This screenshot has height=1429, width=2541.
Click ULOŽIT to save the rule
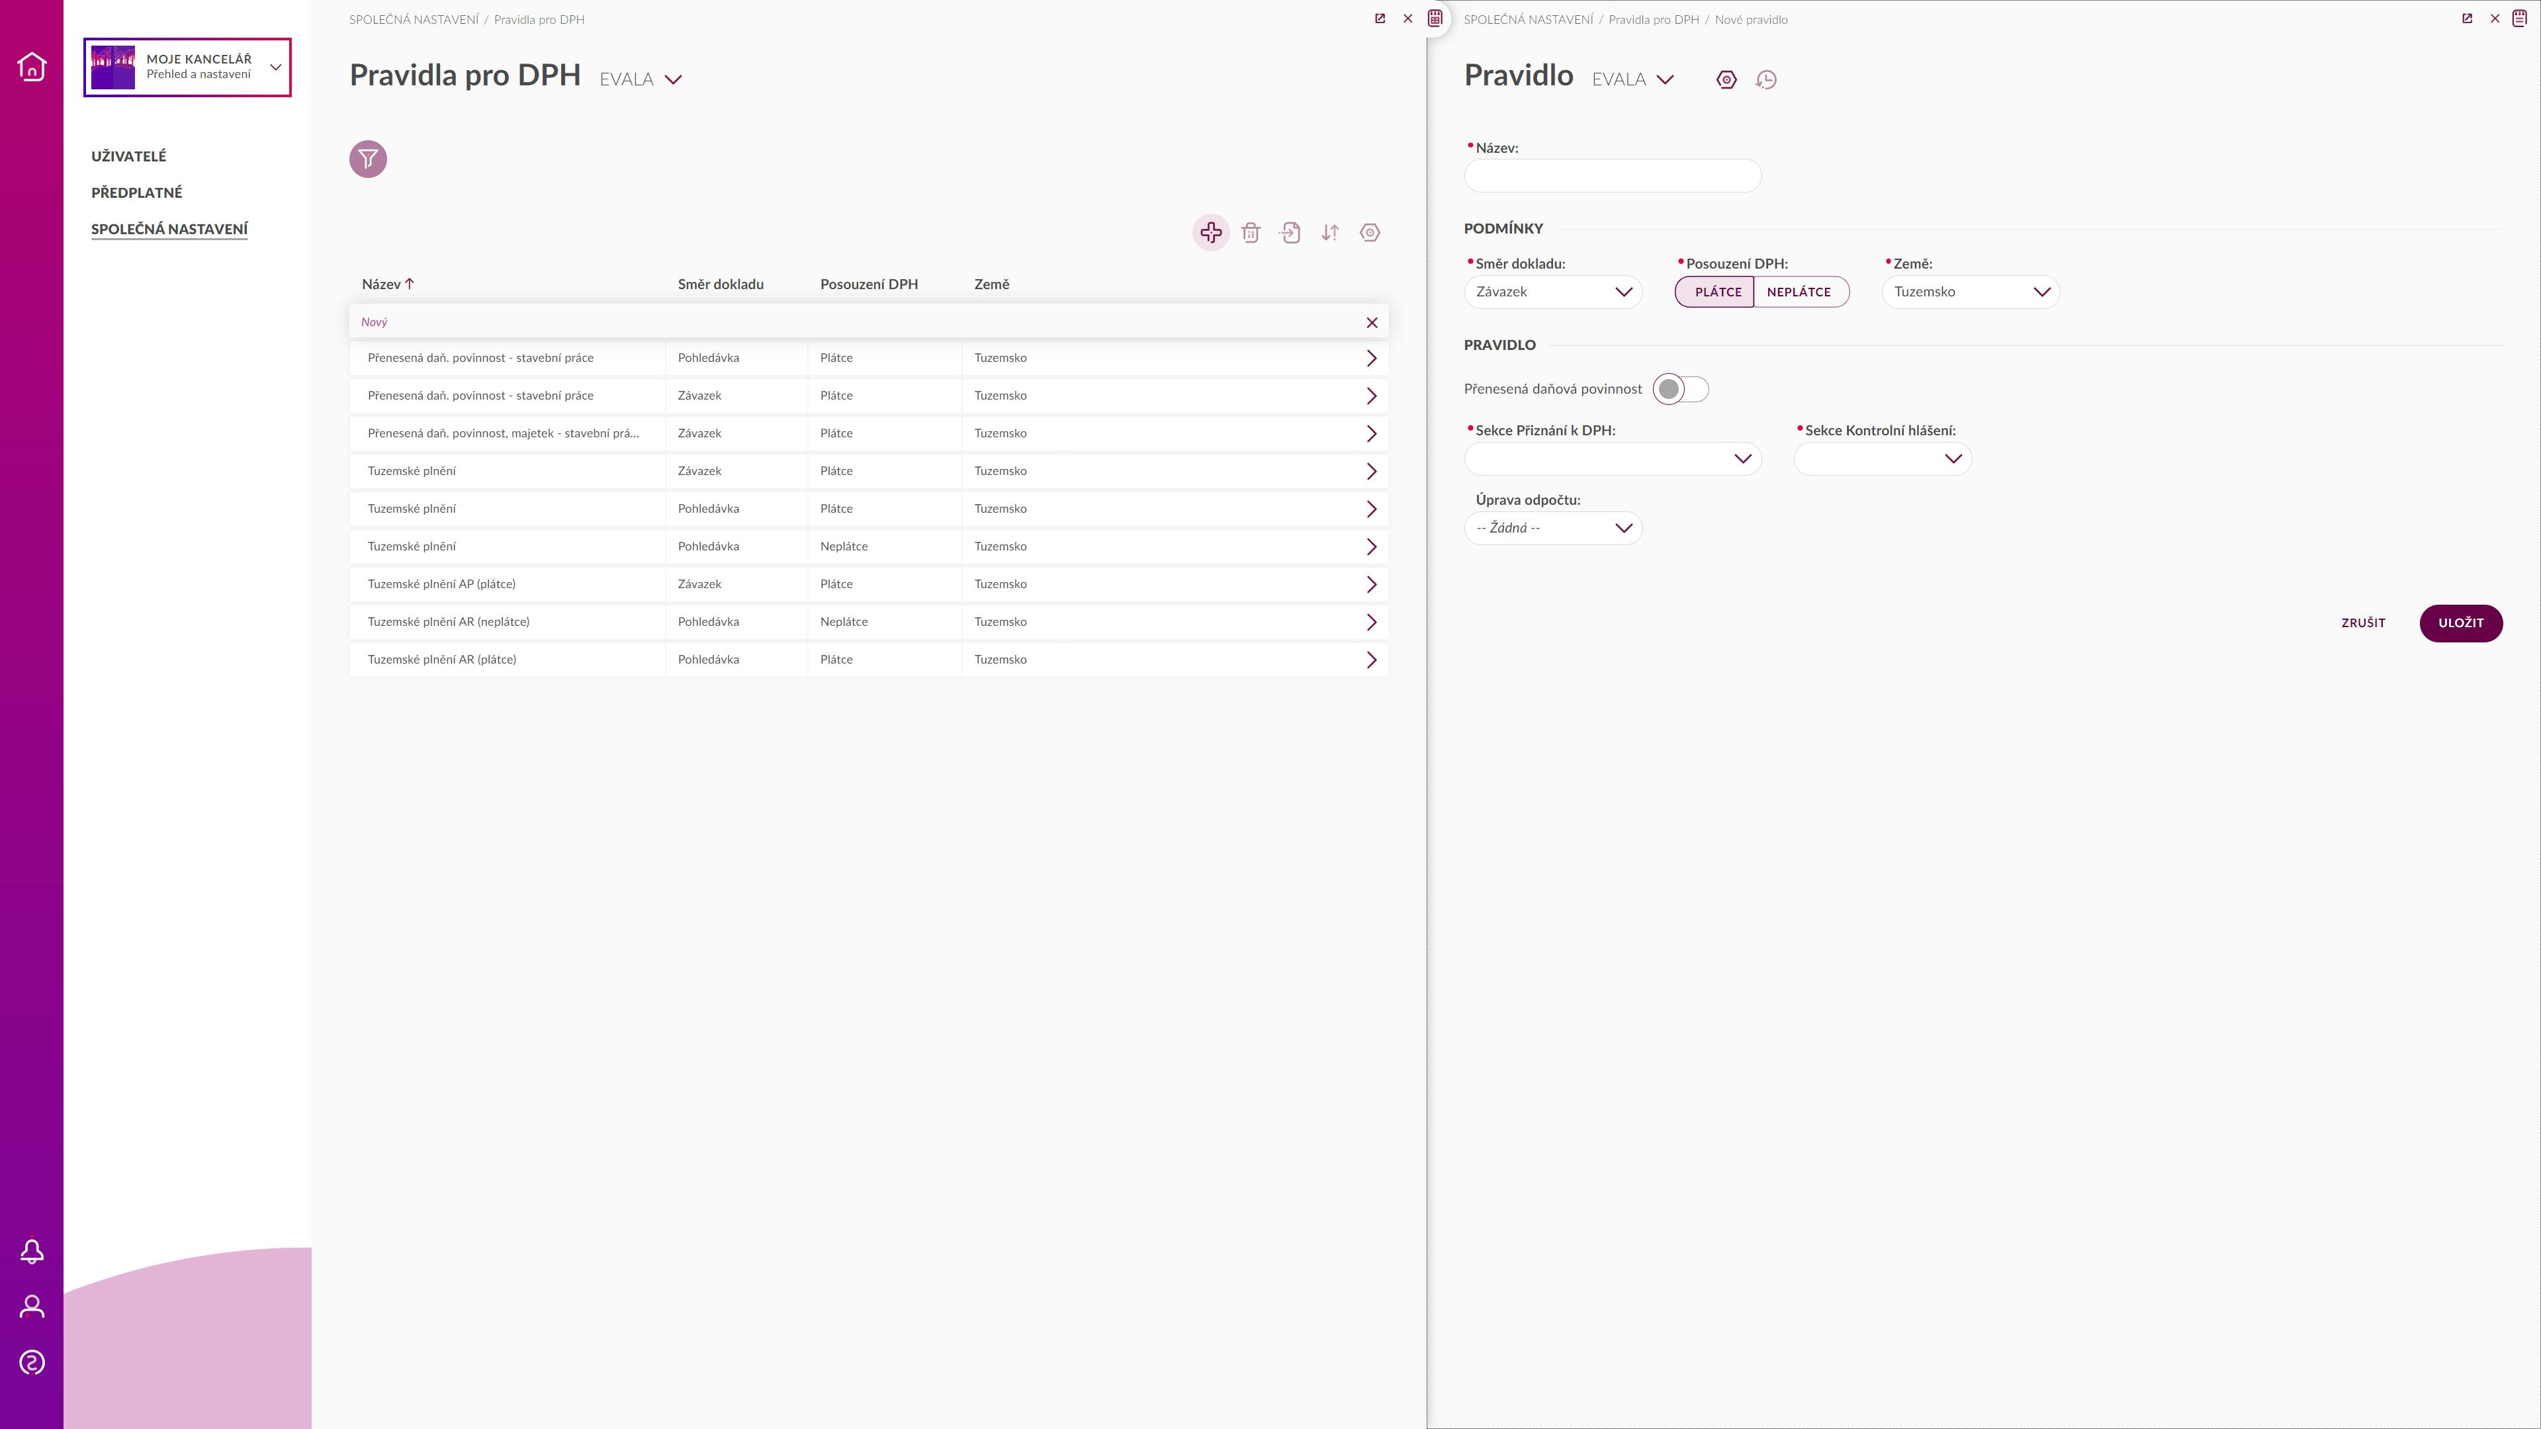point(2461,623)
